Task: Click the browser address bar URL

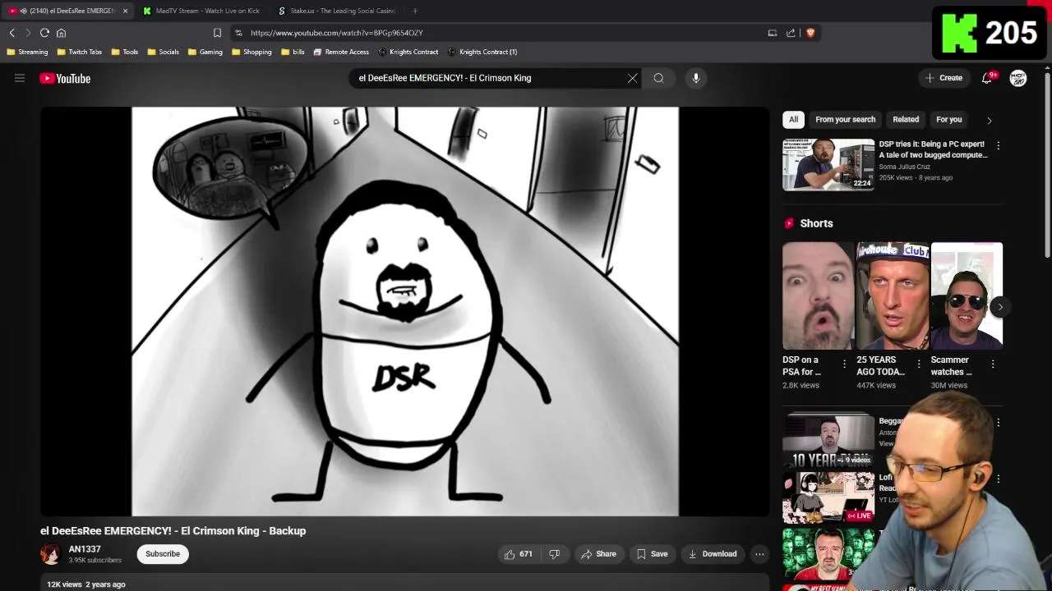Action: pos(337,33)
